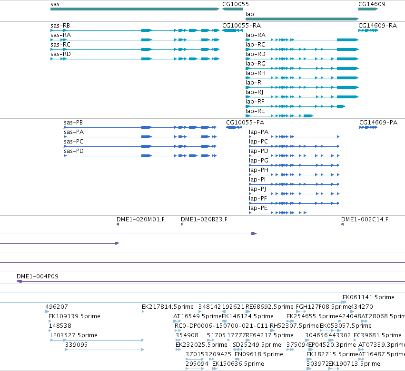Click clone end DME1-020B23.F
The image size is (405, 371).
(x=204, y=219)
